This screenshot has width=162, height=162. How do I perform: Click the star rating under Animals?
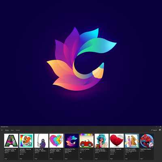[23, 152]
